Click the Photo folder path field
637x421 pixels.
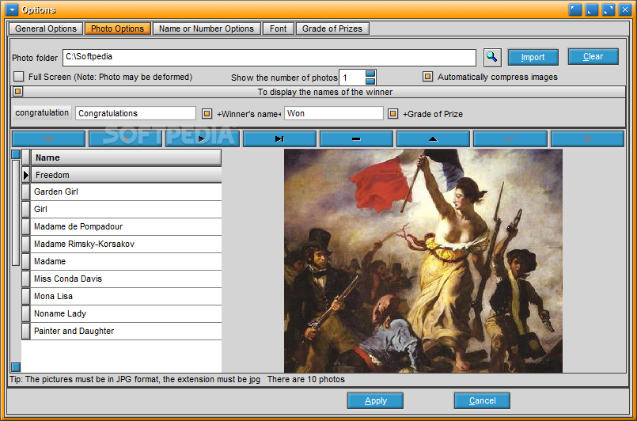click(x=269, y=57)
